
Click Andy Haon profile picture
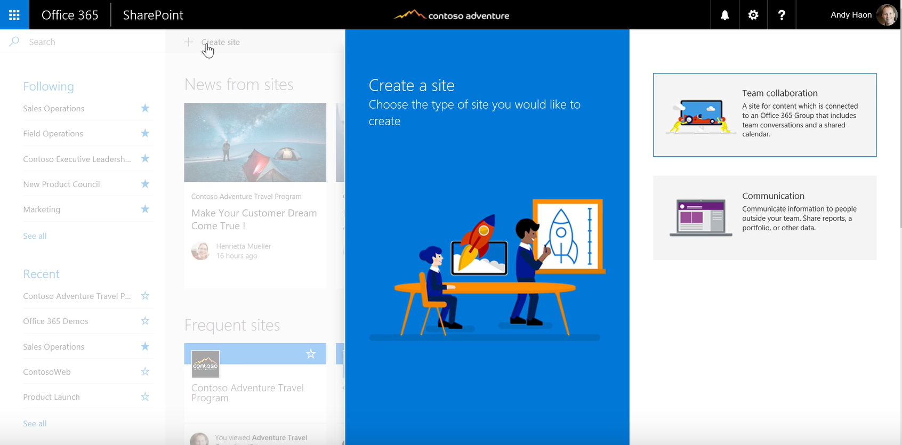pyautogui.click(x=887, y=14)
